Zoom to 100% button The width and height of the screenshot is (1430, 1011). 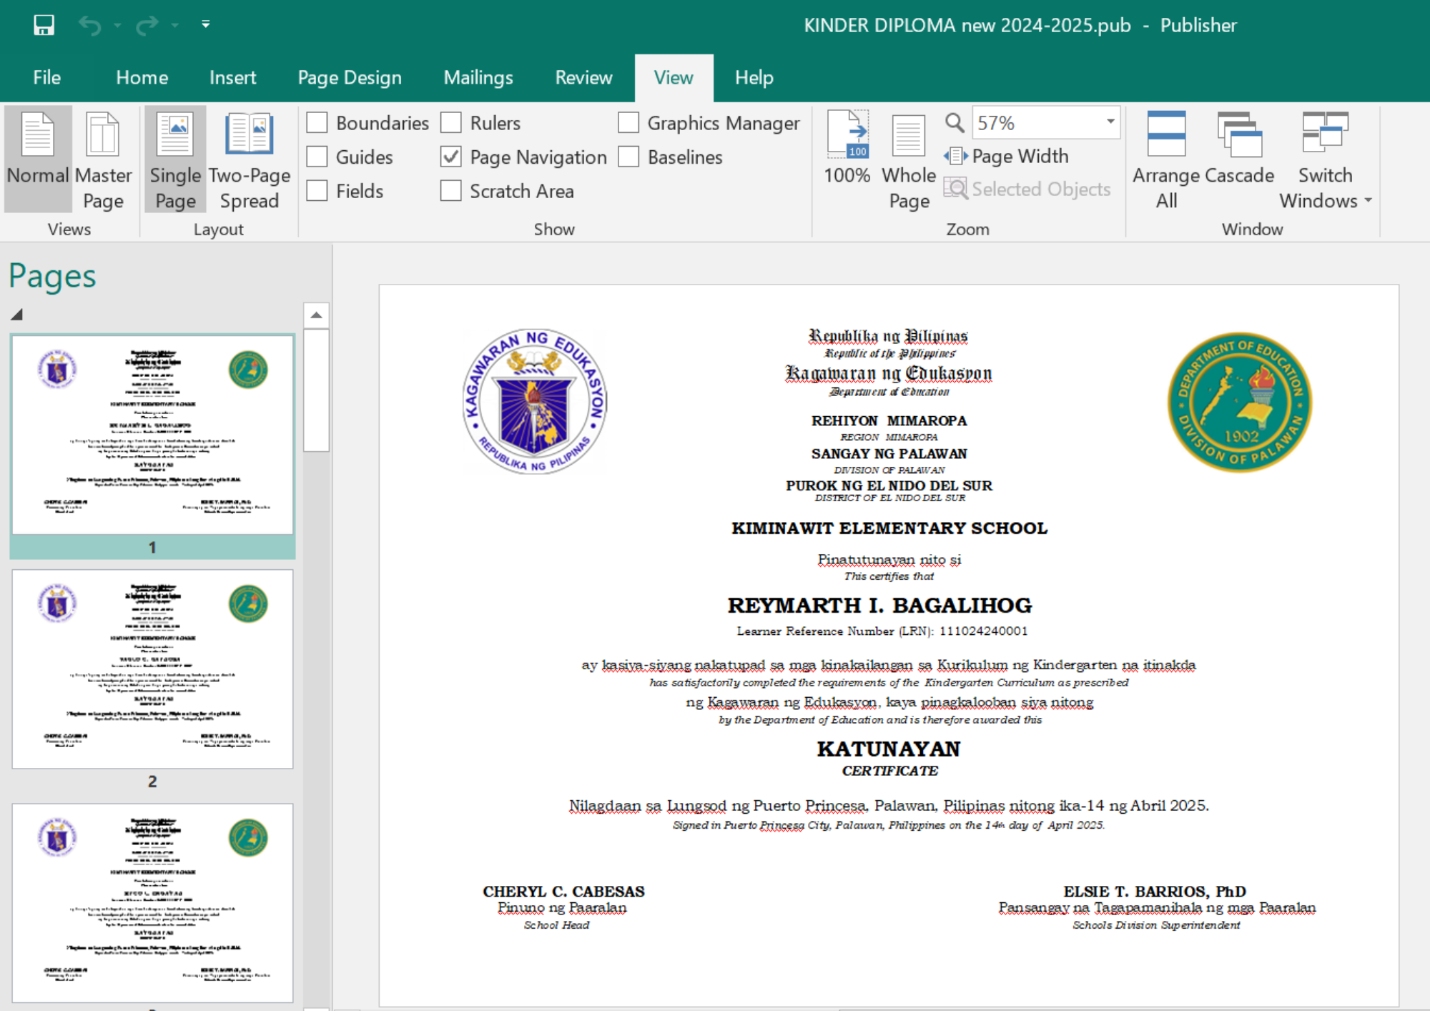click(x=847, y=149)
